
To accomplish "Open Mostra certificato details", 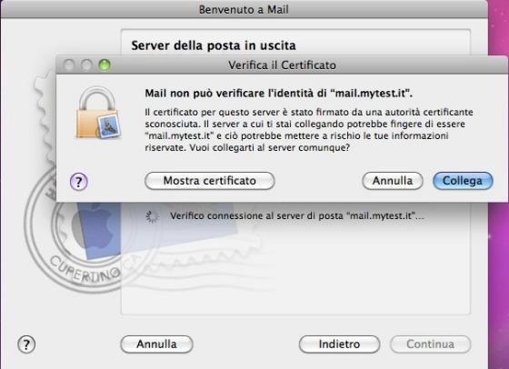I will (210, 181).
